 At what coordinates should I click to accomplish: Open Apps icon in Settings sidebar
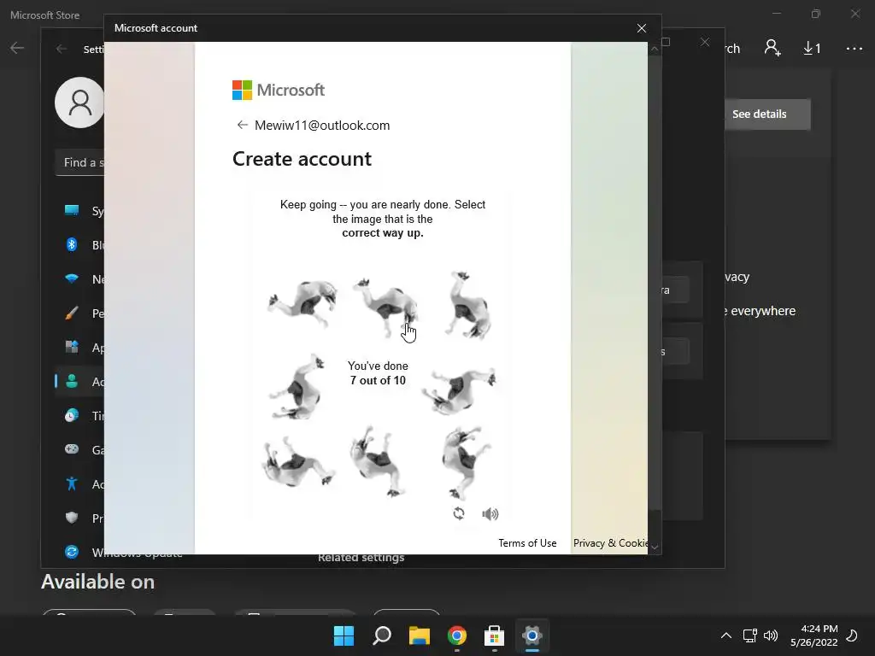pyautogui.click(x=72, y=347)
